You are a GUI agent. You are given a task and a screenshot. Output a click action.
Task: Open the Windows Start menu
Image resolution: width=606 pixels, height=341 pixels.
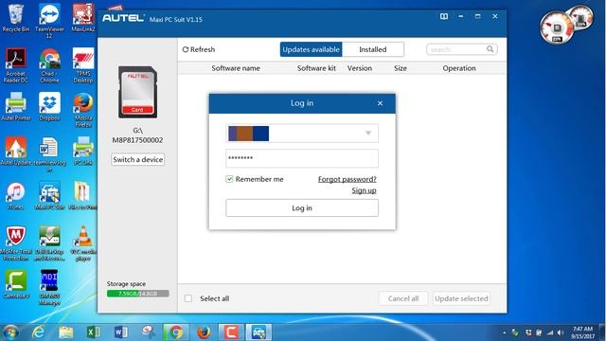tap(10, 332)
